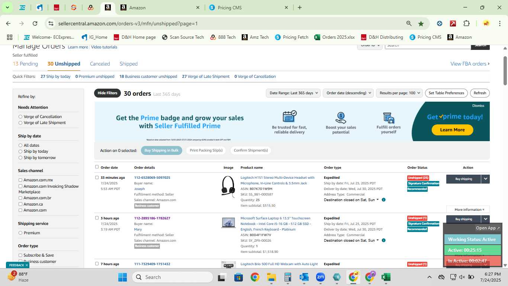The image size is (508, 286).
Task: Click the site information icon in address bar
Action: coord(51,23)
